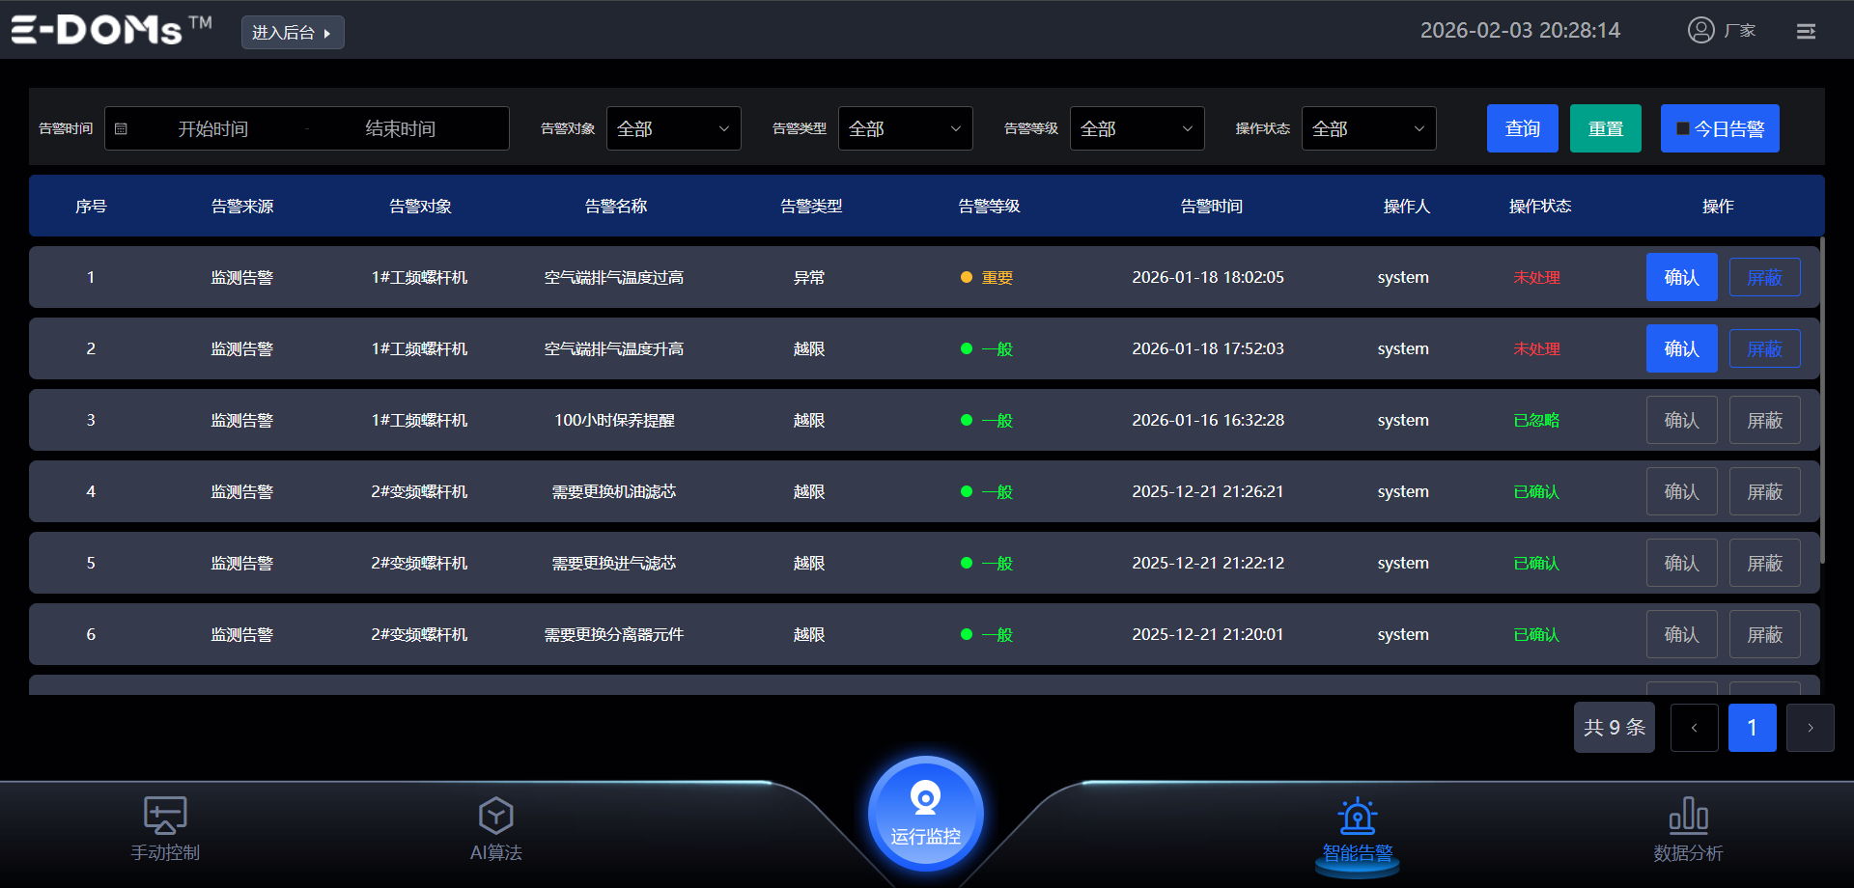Click the green reset button

click(1605, 128)
